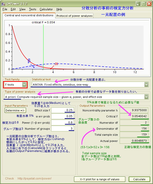The width and height of the screenshot is (153, 184).
Task: Open the Calculator menu
Action: [46, 9]
